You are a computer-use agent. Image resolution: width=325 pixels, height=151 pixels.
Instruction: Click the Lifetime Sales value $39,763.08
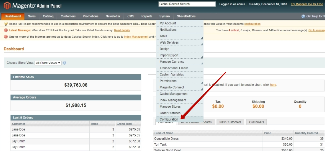click(76, 85)
